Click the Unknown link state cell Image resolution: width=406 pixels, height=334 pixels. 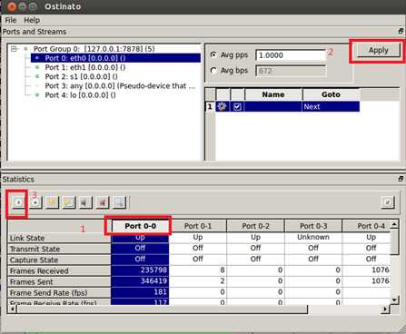click(x=313, y=237)
